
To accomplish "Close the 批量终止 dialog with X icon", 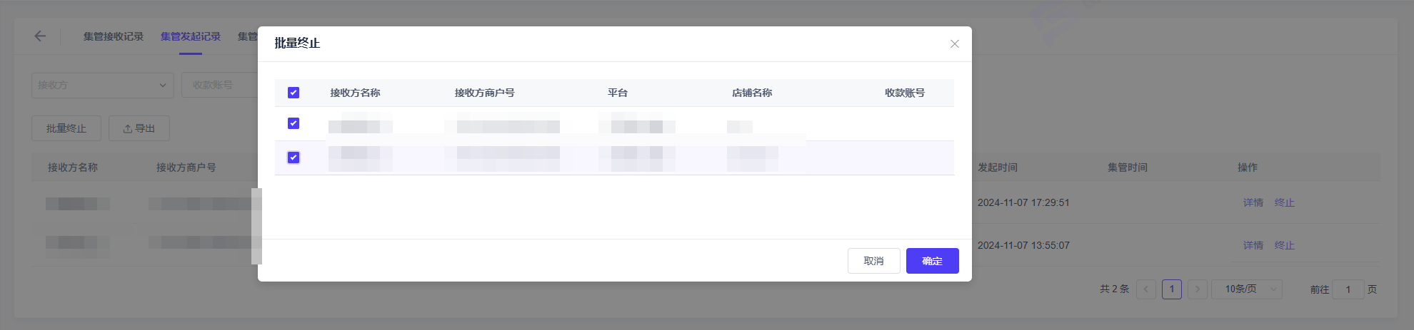I will point(954,44).
